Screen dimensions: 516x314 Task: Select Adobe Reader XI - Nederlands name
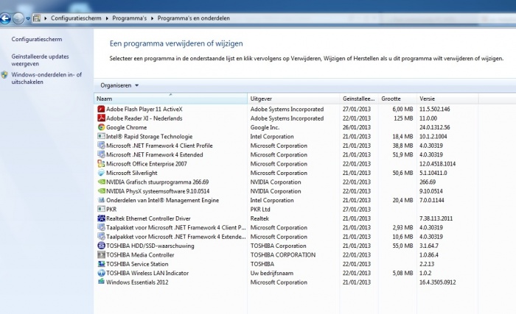(x=144, y=118)
